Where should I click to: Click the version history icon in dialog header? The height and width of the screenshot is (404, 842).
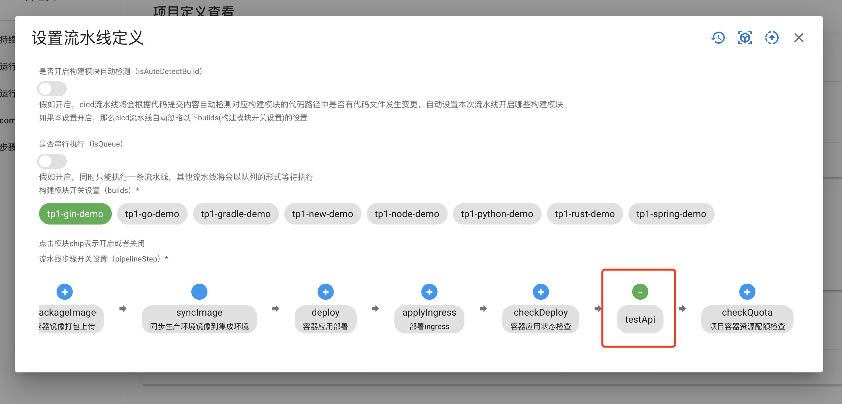[718, 38]
